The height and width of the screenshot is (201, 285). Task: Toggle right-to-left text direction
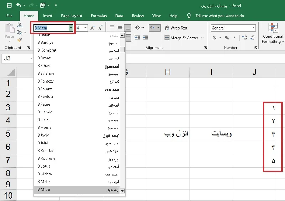[x=152, y=28]
